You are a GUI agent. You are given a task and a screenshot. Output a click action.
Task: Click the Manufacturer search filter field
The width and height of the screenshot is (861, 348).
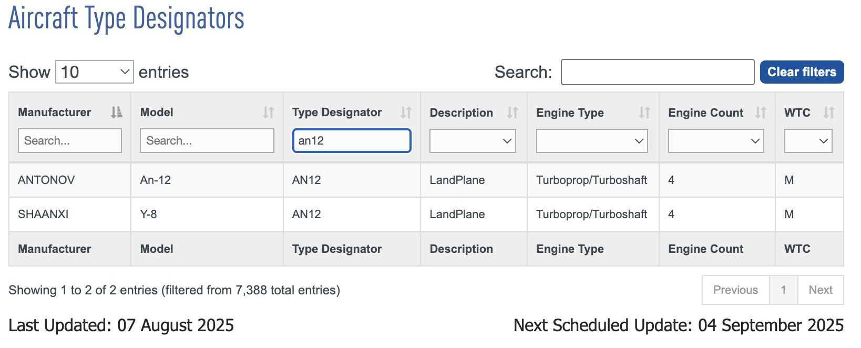tap(70, 141)
